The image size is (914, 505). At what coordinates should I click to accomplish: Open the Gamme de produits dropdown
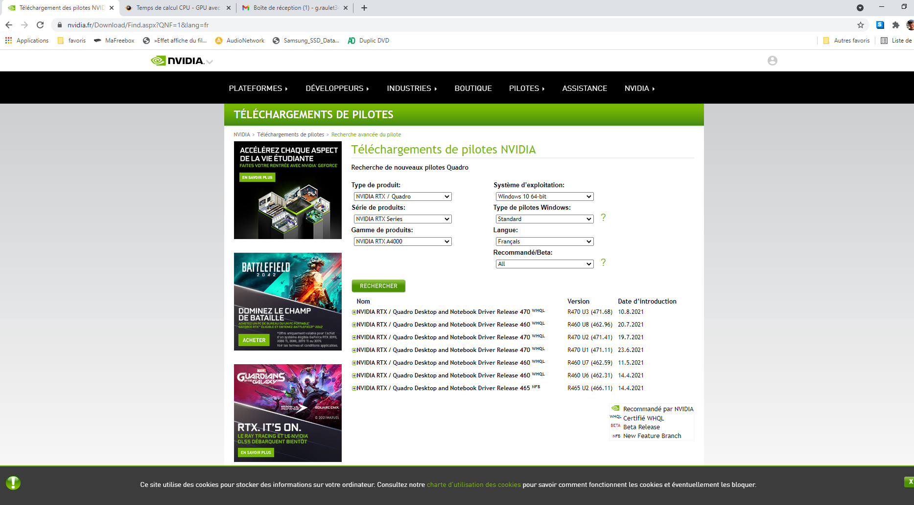pos(402,242)
